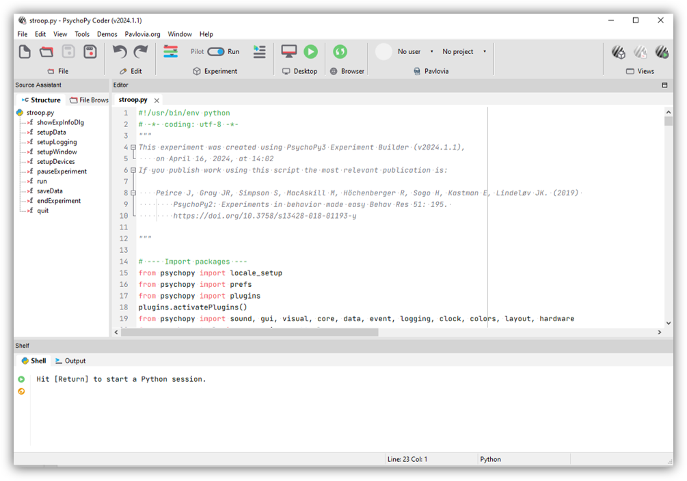This screenshot has width=687, height=481.
Task: Click horizontal scrollbar left arrow
Action: point(116,333)
